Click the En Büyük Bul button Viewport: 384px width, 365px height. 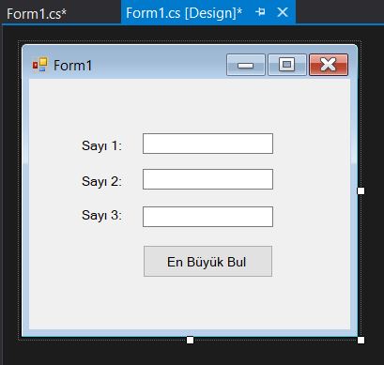click(207, 261)
